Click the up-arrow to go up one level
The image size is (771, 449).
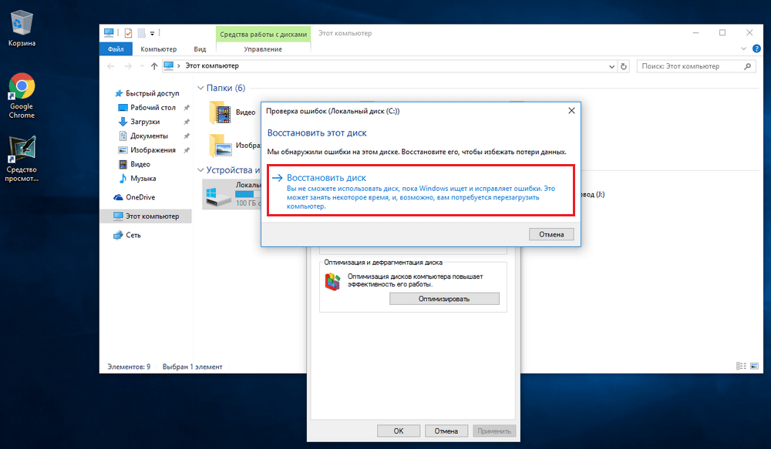click(x=154, y=66)
